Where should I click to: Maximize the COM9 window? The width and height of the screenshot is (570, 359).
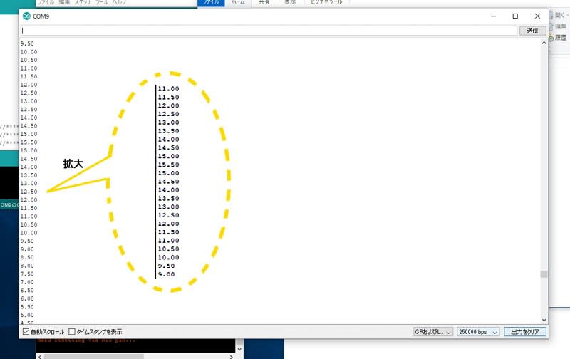tap(515, 16)
